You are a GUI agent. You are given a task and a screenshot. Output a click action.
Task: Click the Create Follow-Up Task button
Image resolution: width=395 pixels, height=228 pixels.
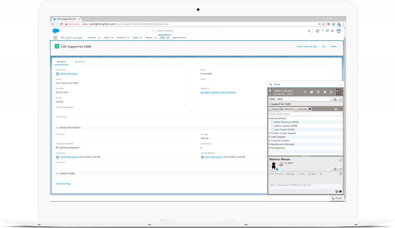tap(307, 47)
